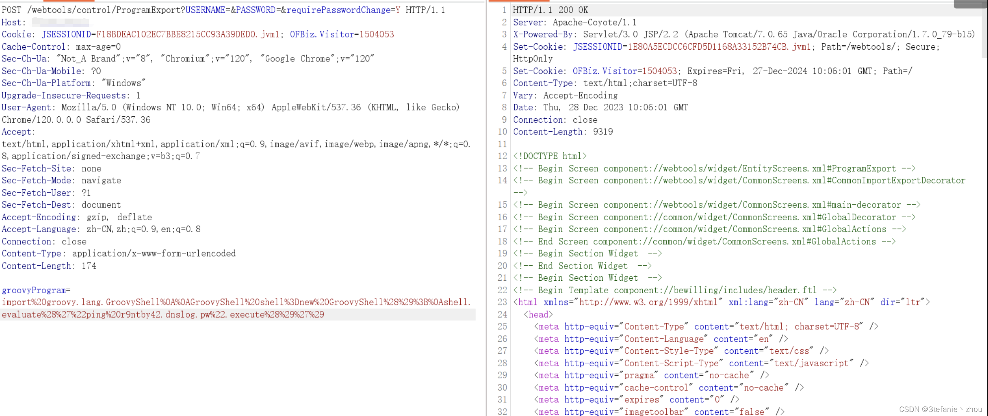The width and height of the screenshot is (988, 416).
Task: Select response Content-Type text/html;charset=UTF-8
Action: click(605, 83)
